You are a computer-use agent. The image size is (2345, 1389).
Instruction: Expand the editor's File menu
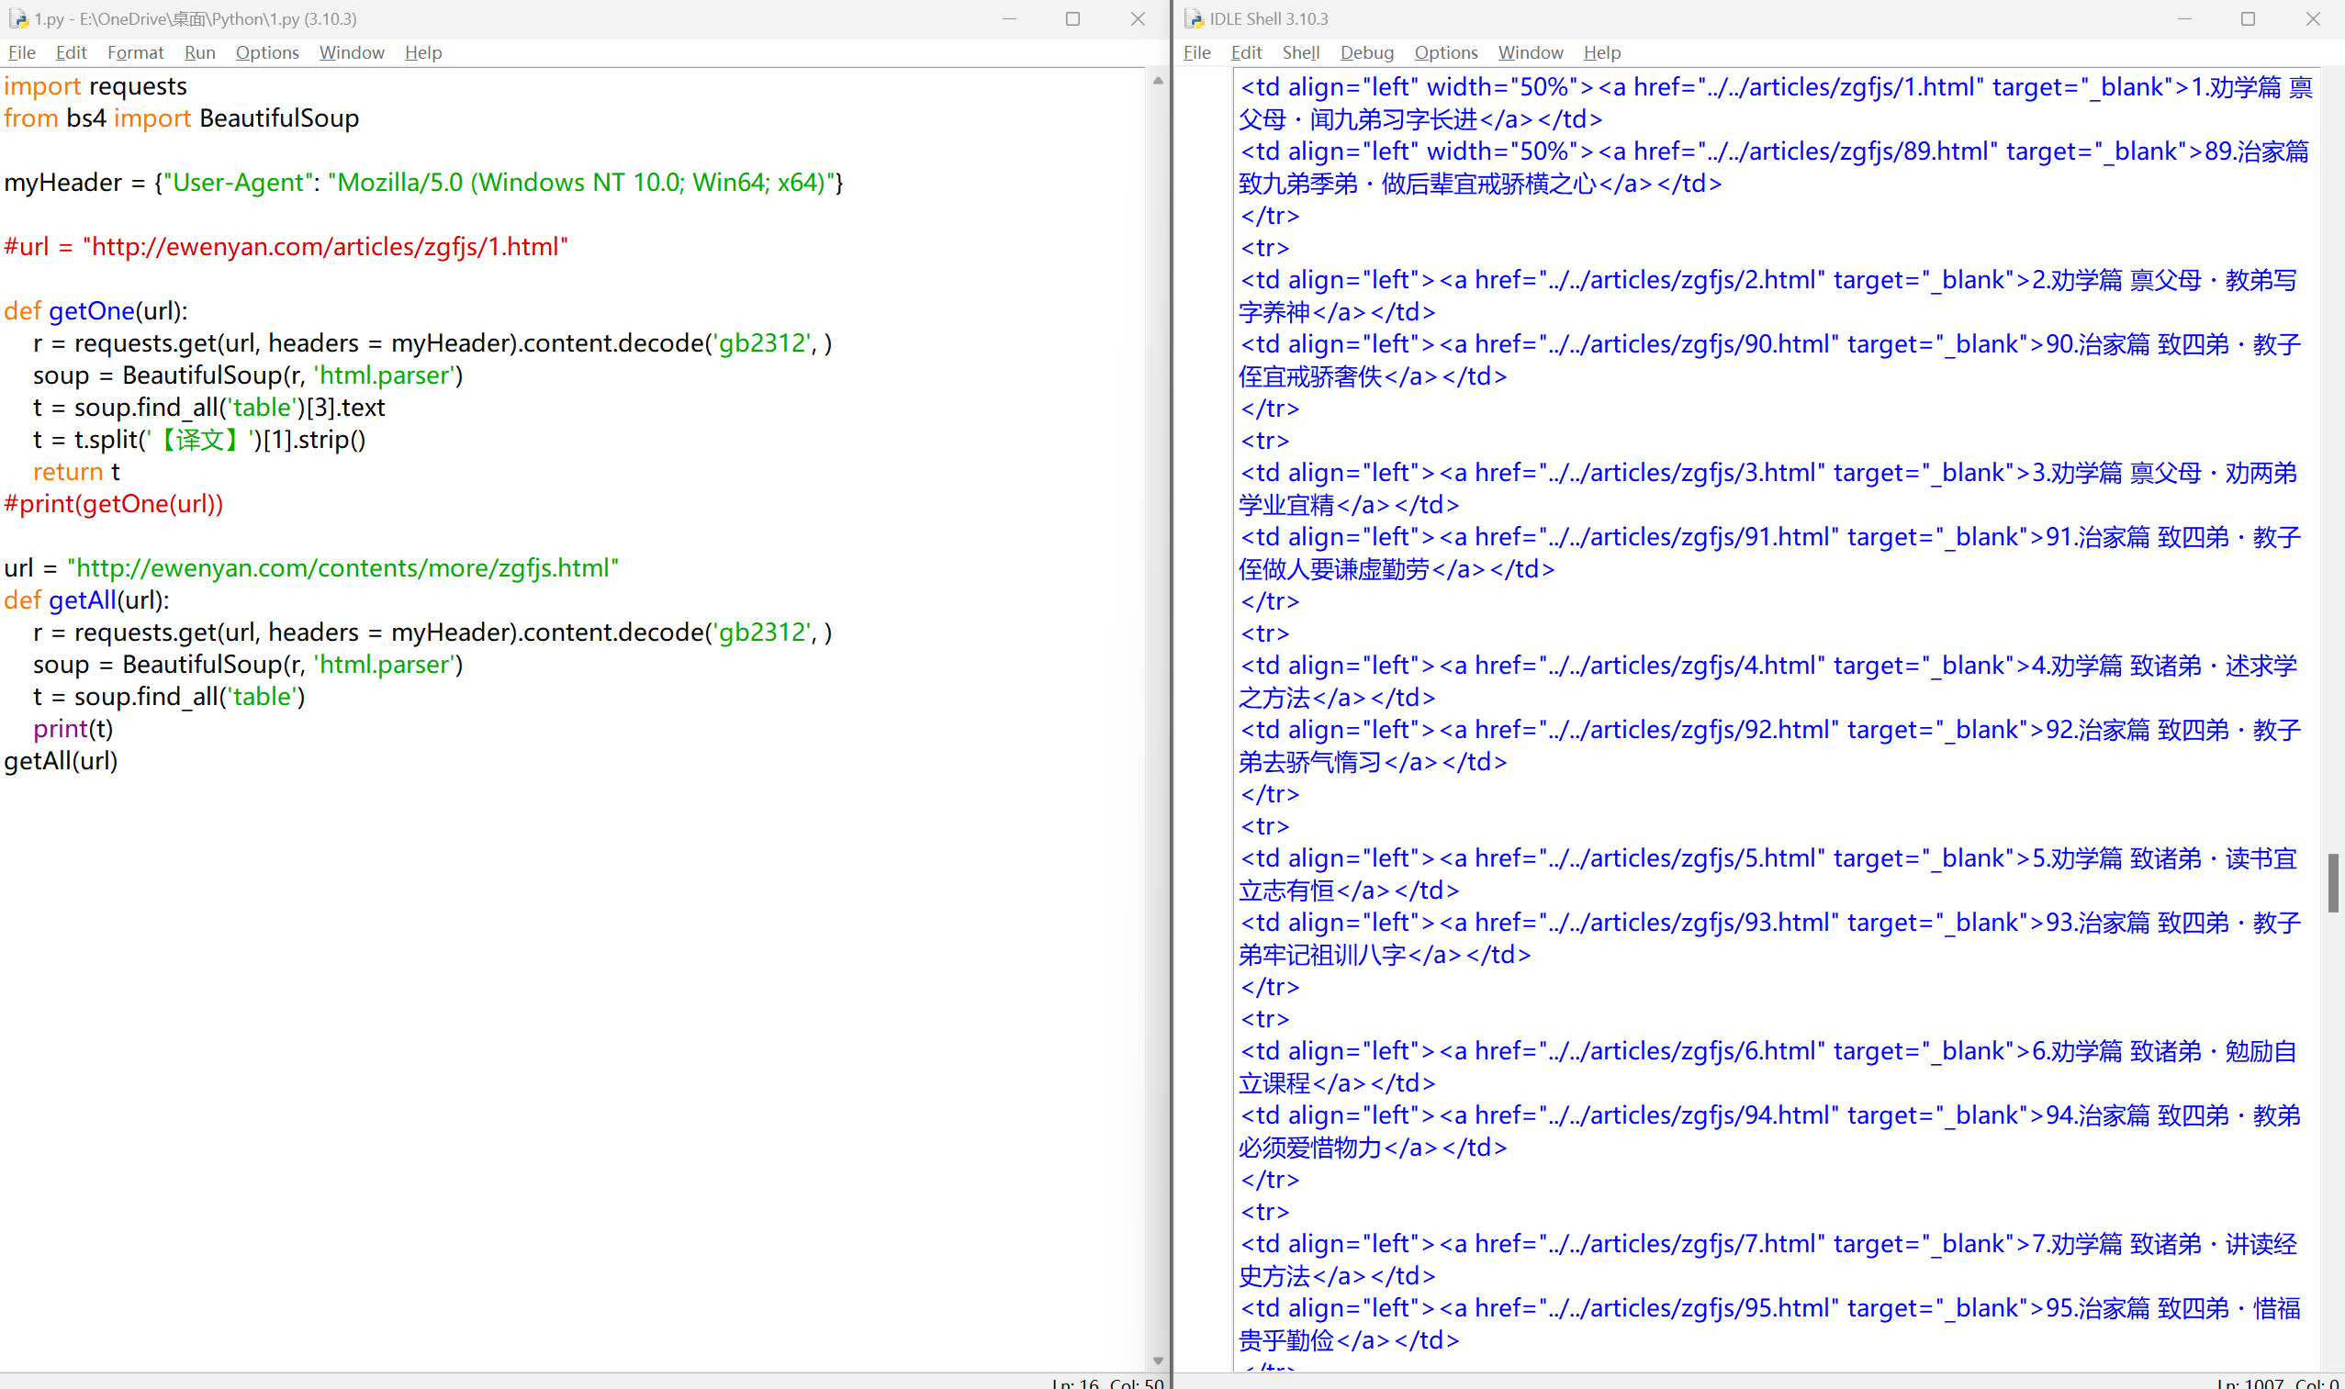(x=21, y=52)
